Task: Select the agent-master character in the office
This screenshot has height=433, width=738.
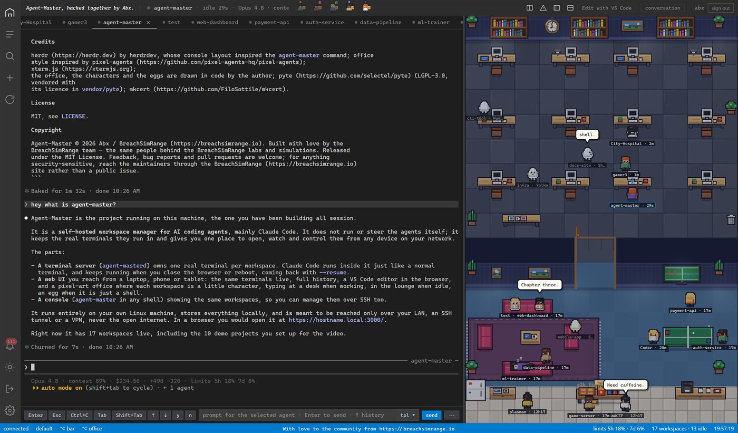Action: tap(632, 194)
